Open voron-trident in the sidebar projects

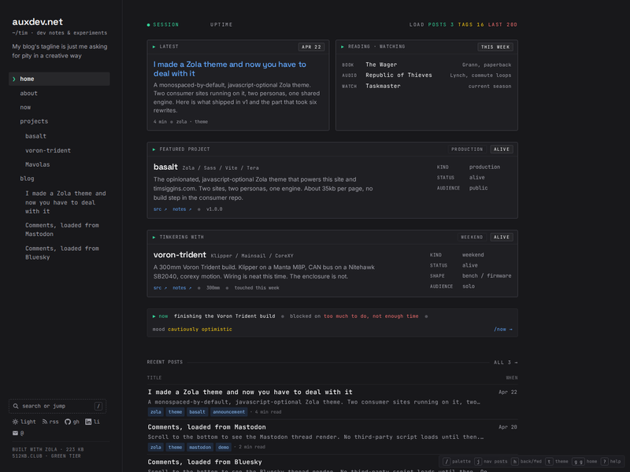tap(48, 150)
